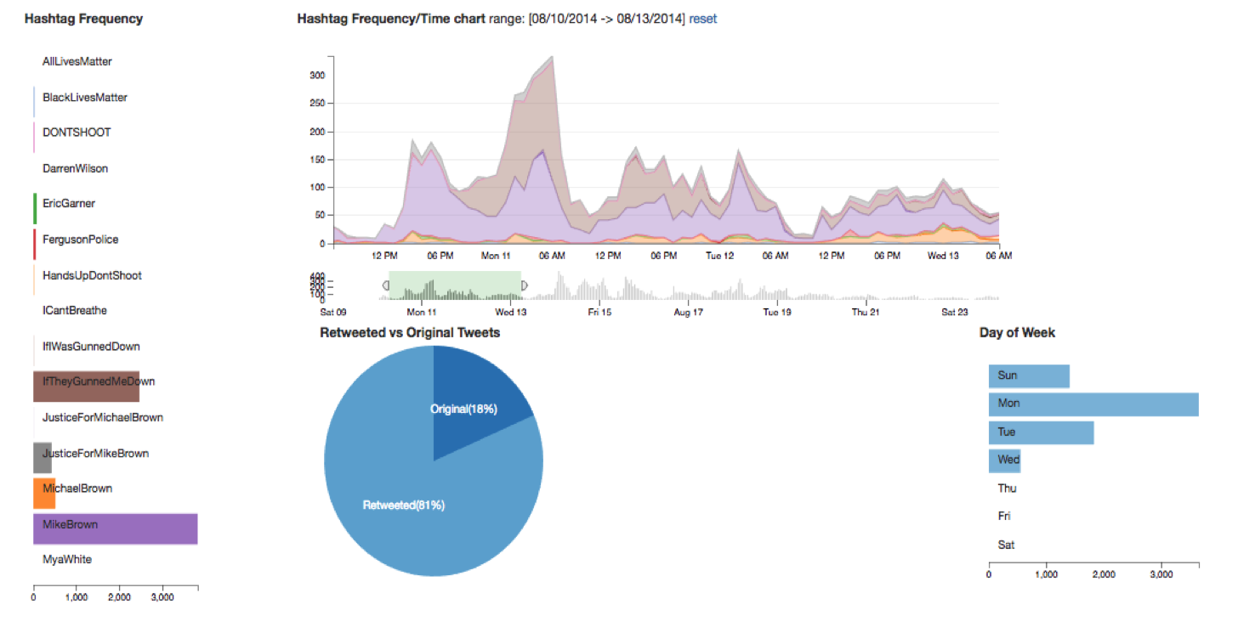Click the Sat day label

tap(1006, 545)
